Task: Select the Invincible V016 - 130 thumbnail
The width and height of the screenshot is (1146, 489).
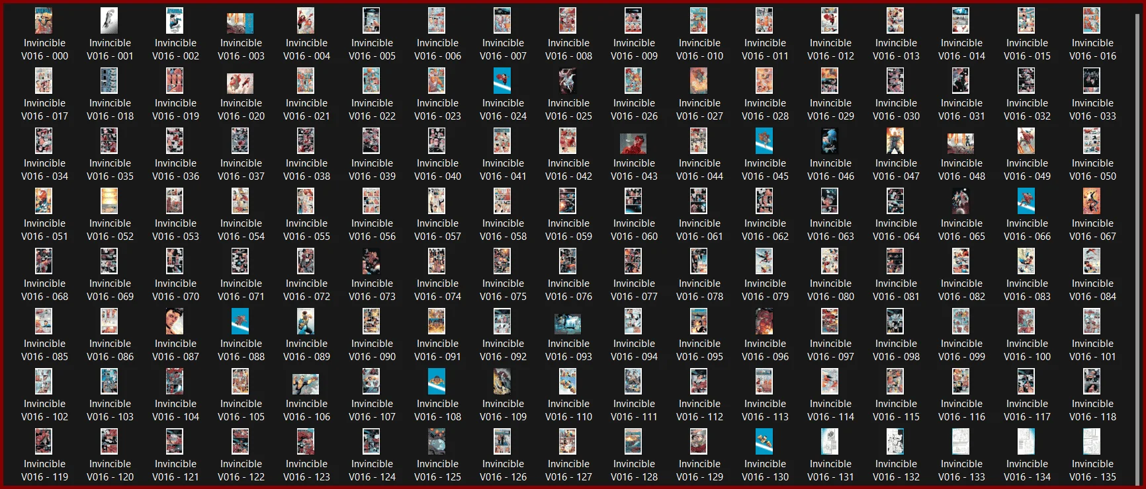Action: 764,442
